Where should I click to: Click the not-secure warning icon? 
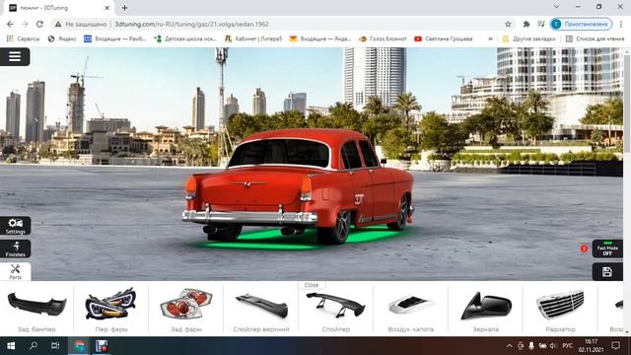[x=58, y=24]
